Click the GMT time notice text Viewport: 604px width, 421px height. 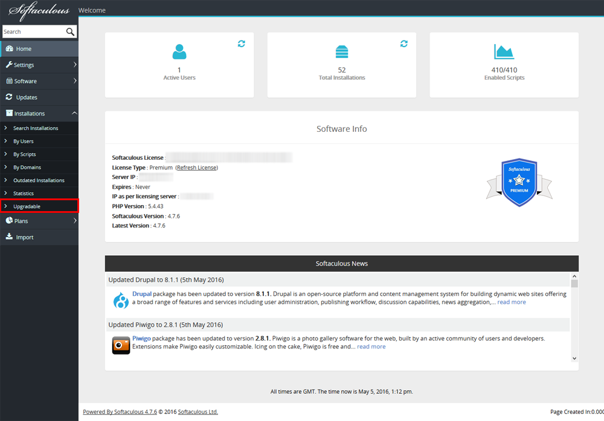click(342, 391)
